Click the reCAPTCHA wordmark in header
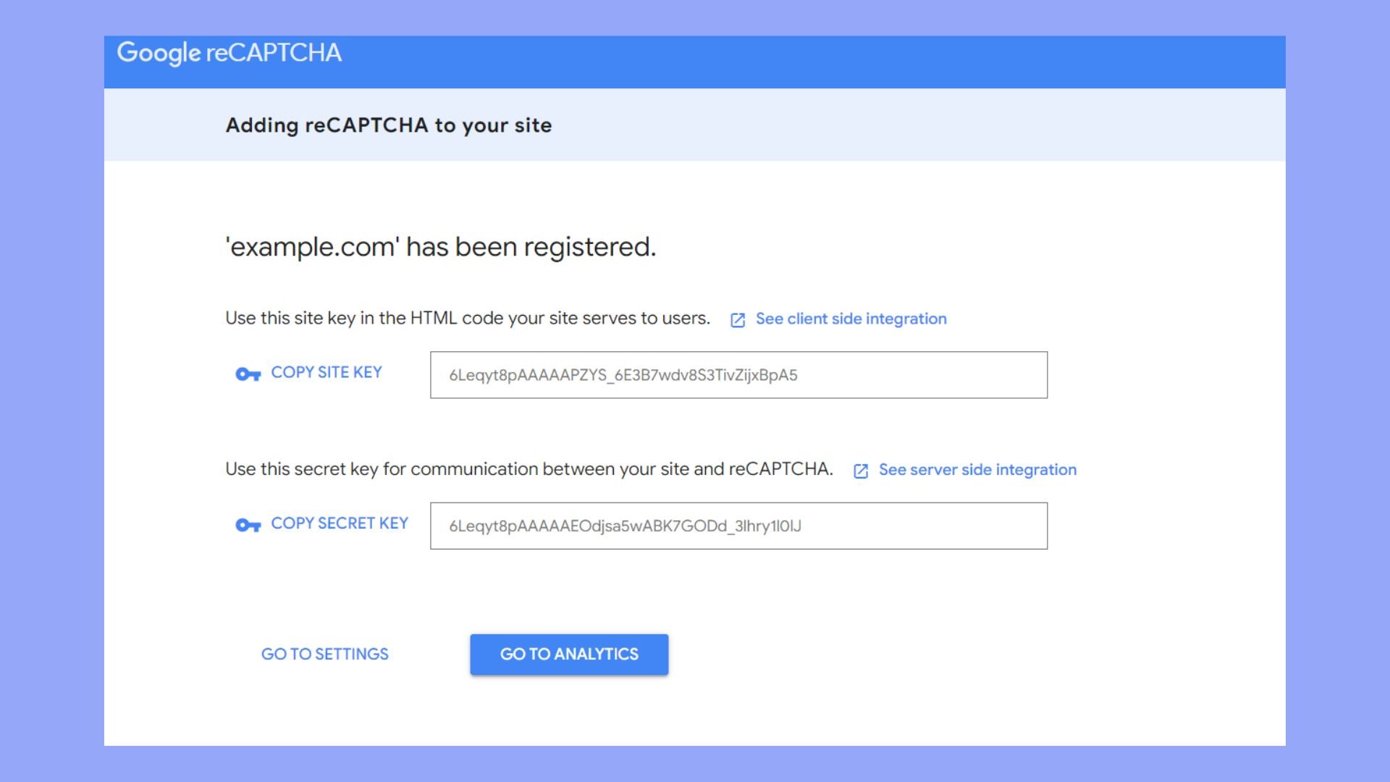This screenshot has height=782, width=1390. (274, 53)
